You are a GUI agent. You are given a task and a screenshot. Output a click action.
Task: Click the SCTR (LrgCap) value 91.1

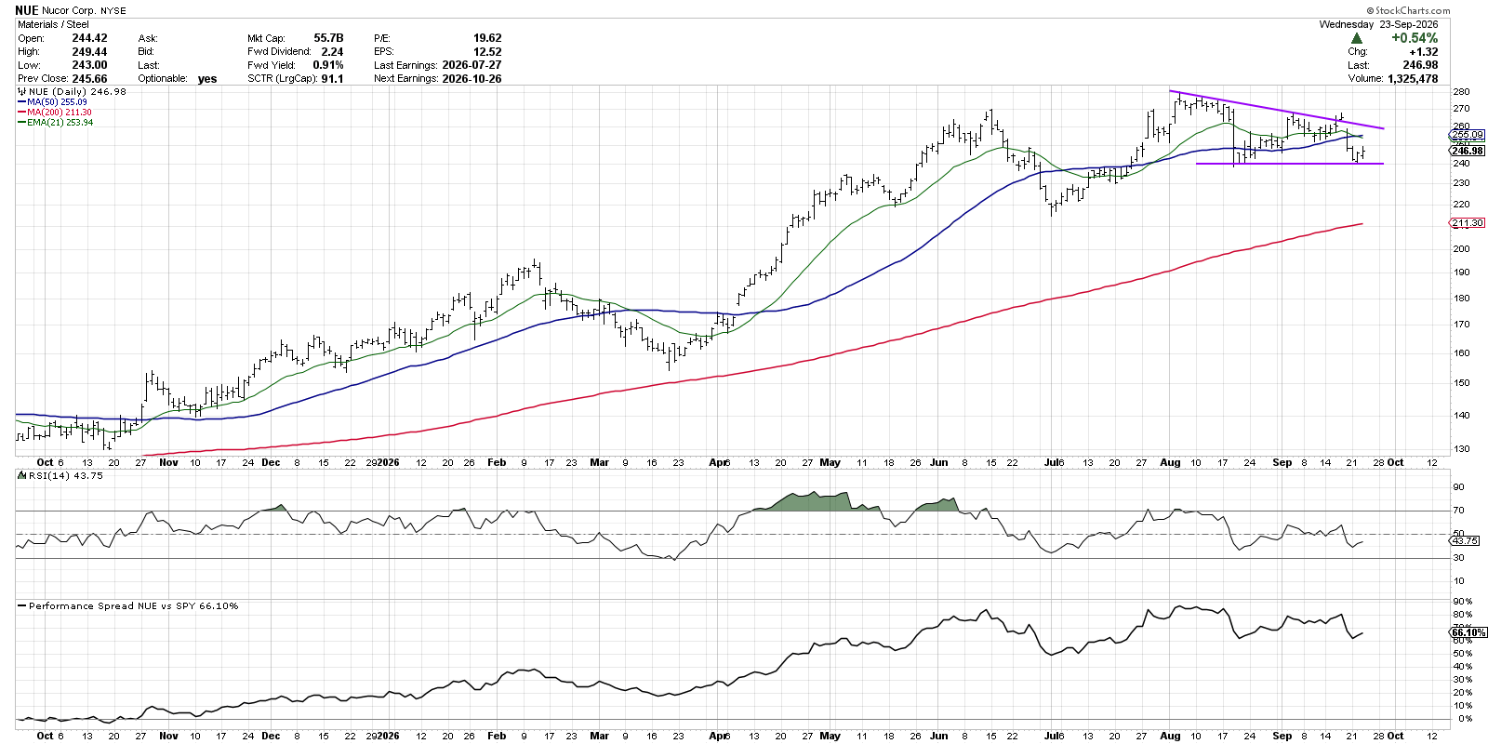332,79
